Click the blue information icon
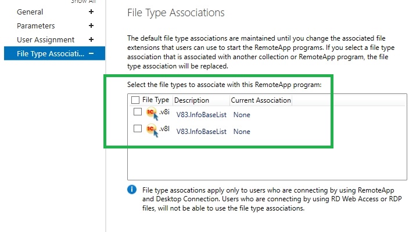 tap(132, 189)
